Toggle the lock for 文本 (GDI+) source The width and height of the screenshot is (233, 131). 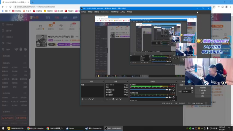click(127, 85)
